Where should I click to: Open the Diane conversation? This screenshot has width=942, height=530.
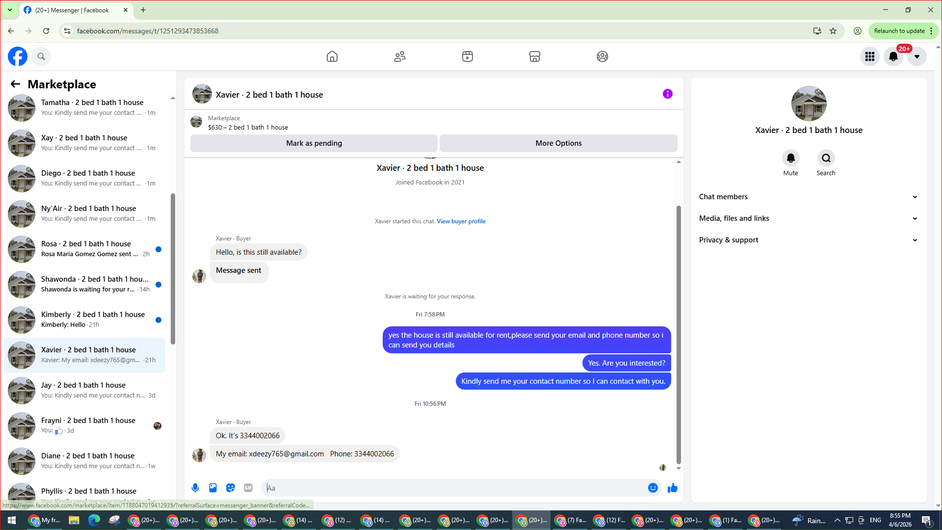click(85, 461)
